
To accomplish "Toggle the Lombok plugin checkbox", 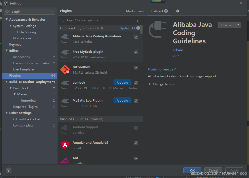I will point(136,83).
